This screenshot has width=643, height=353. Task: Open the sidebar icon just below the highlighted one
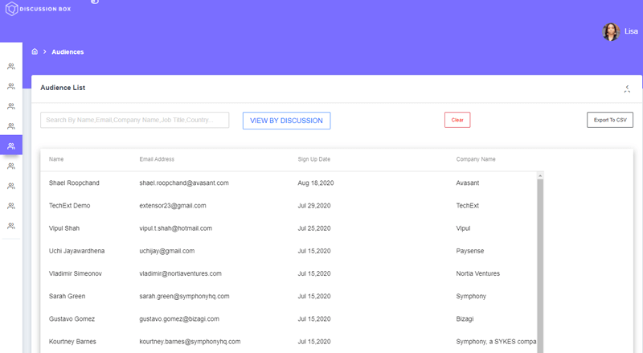pyautogui.click(x=11, y=166)
